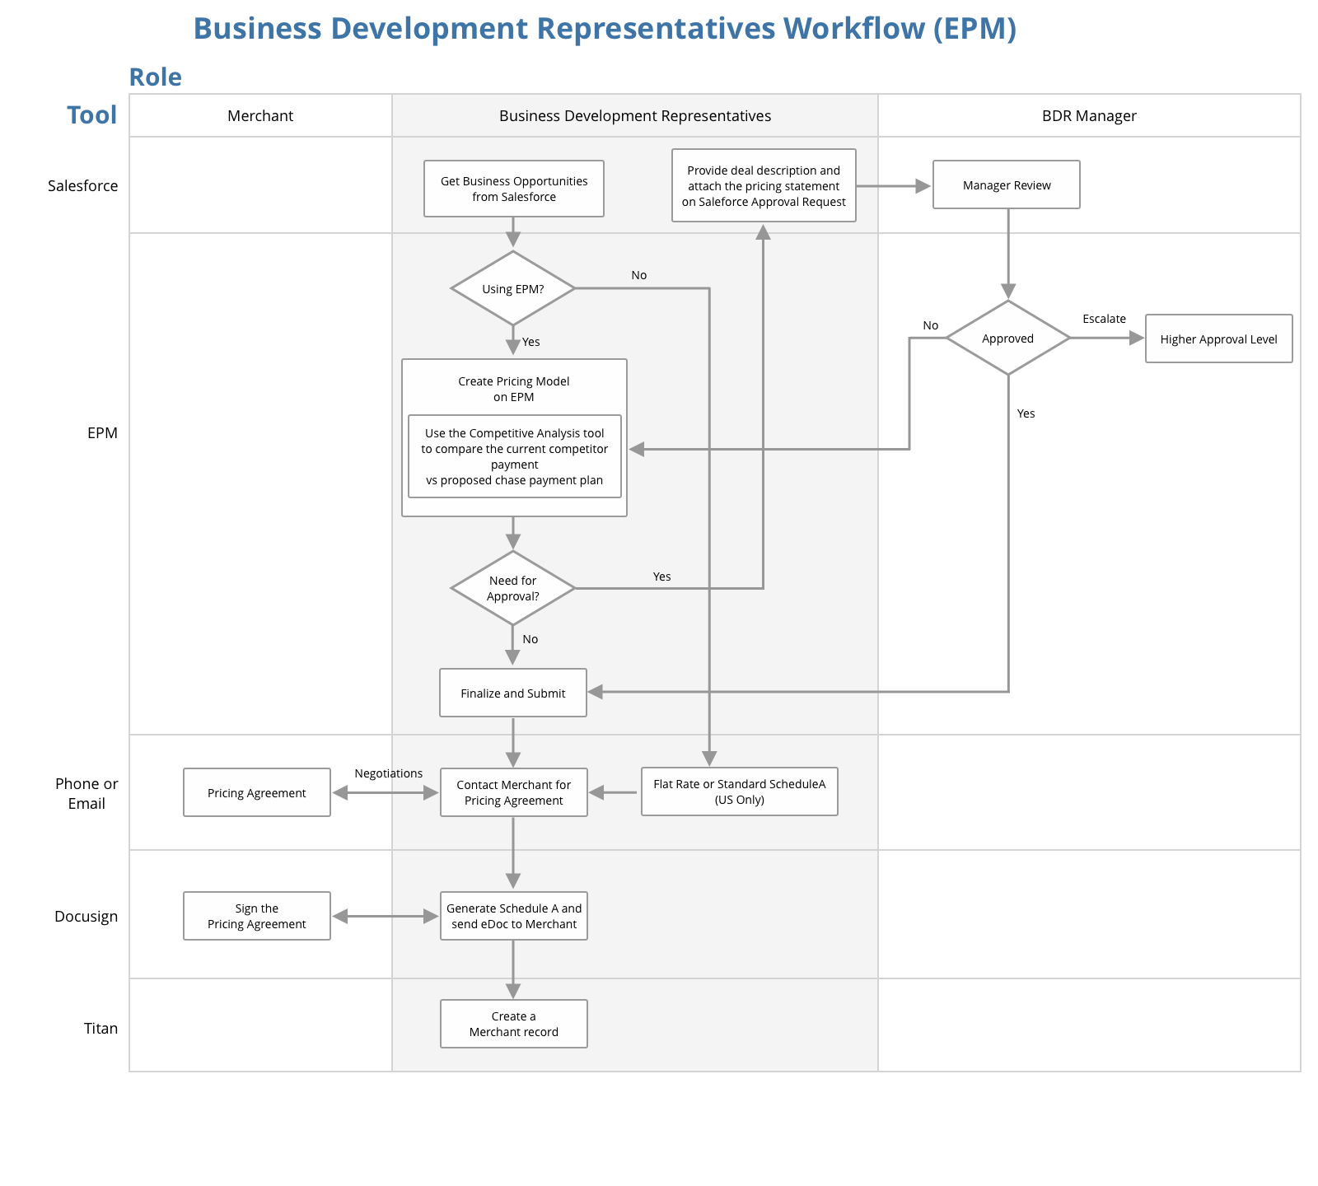Click the 'Provide deal description' approval request box

[764, 185]
